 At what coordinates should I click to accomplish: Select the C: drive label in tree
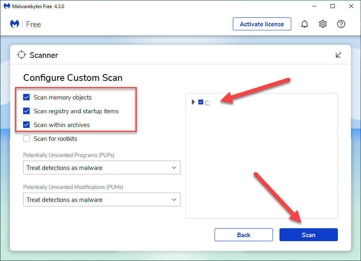[208, 103]
